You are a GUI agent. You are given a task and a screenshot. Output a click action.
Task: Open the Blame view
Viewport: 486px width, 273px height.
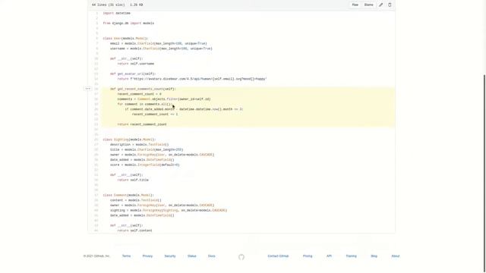(x=368, y=5)
